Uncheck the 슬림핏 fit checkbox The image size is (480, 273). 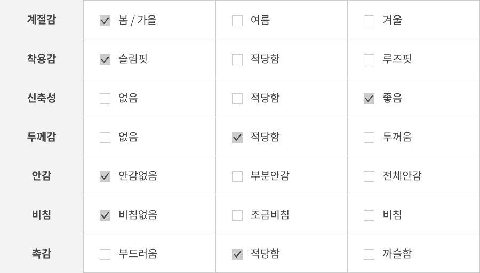105,60
